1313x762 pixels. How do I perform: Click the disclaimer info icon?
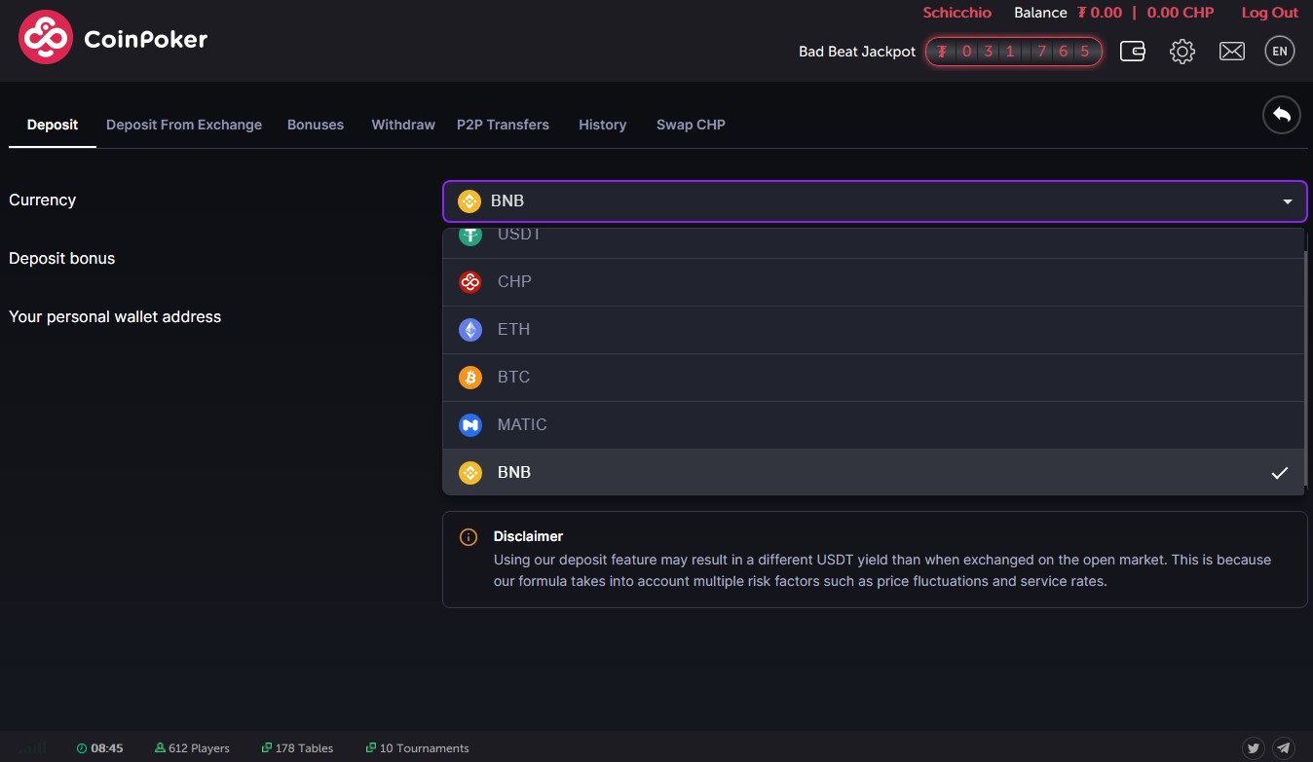[x=469, y=537]
